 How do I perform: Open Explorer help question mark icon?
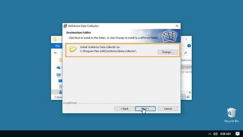(189, 46)
